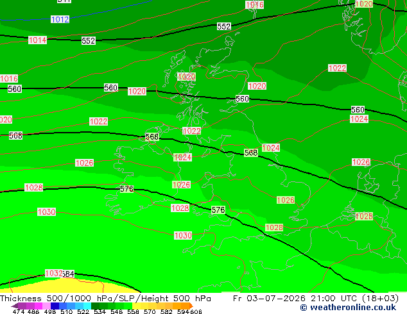Click the bright magenta legend swatch before 498
The image size is (407, 314).
point(38,306)
